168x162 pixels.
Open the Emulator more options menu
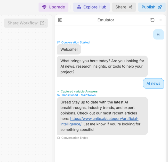point(160,20)
